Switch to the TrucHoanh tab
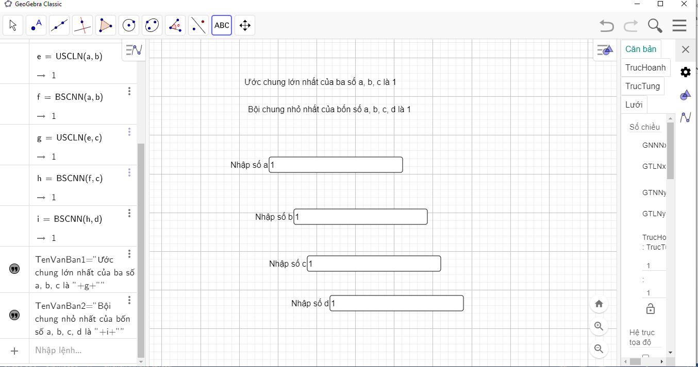Screen dimensions: 698x367 point(645,67)
